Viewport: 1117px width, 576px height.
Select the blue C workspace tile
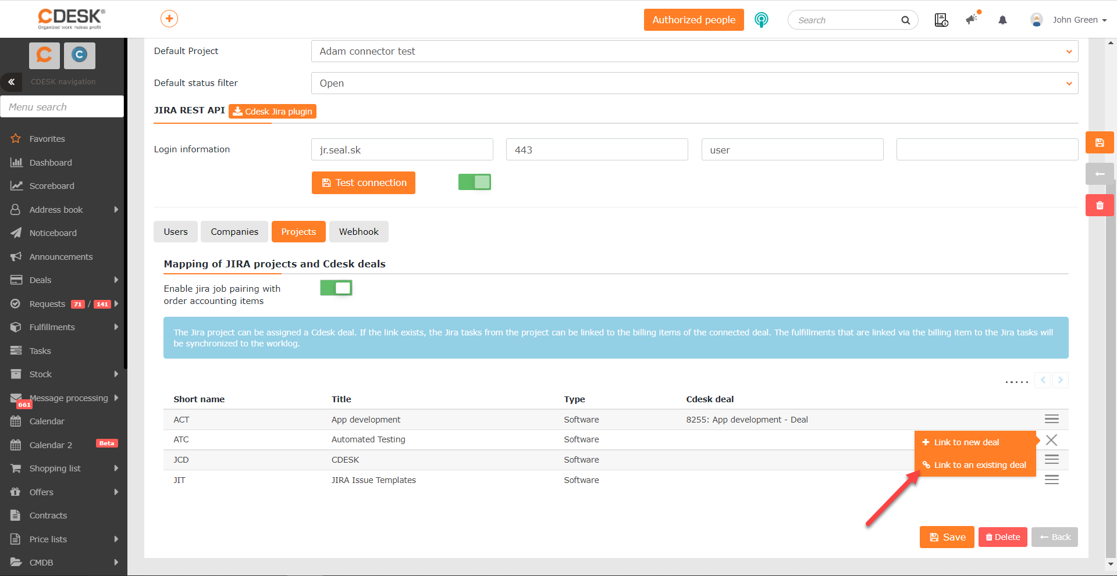coord(79,55)
